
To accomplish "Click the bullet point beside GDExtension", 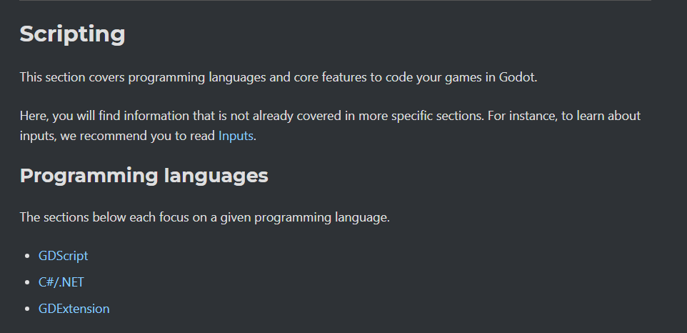I will pos(29,309).
